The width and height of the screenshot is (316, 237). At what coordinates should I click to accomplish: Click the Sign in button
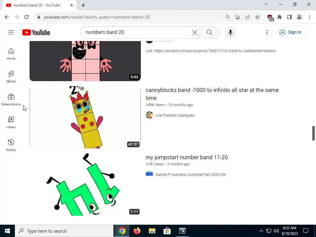[291, 32]
